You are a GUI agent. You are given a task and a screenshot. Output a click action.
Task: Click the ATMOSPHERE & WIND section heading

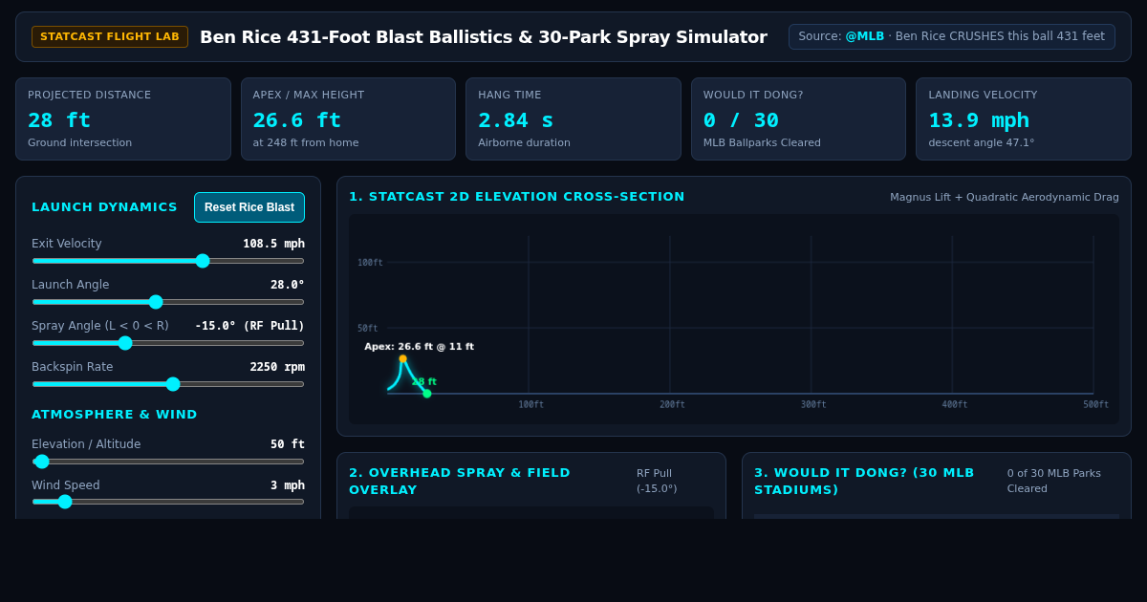(x=115, y=415)
